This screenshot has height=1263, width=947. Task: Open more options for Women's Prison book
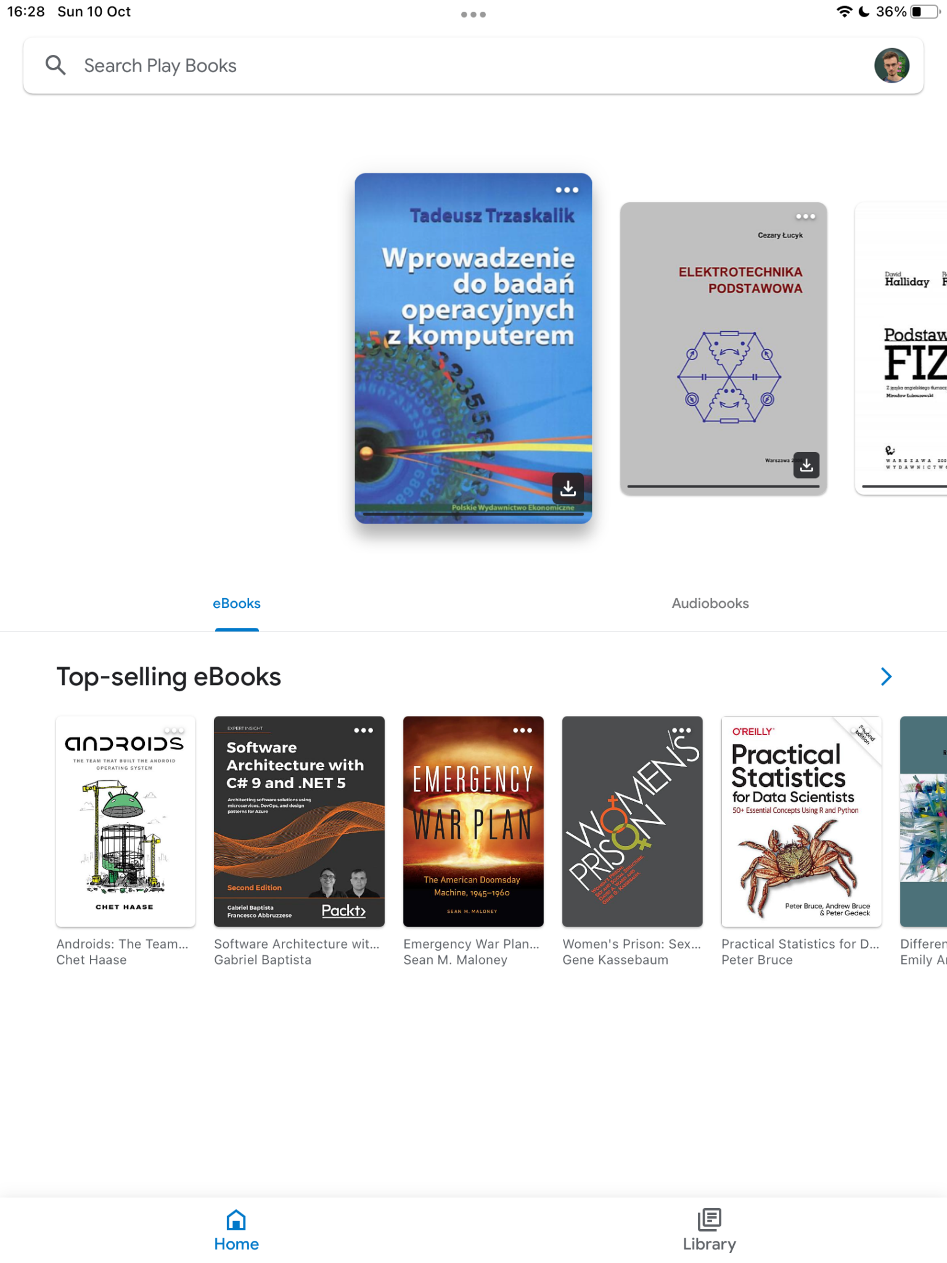click(681, 730)
